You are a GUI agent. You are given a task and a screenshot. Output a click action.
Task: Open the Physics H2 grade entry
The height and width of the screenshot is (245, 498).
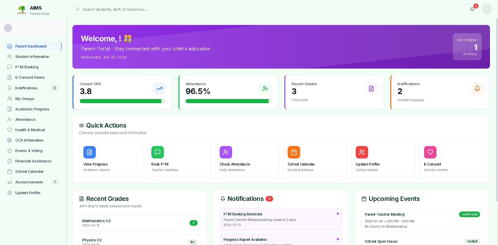[x=140, y=240]
